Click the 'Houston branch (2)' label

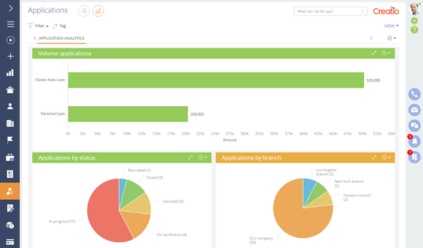[357, 197]
